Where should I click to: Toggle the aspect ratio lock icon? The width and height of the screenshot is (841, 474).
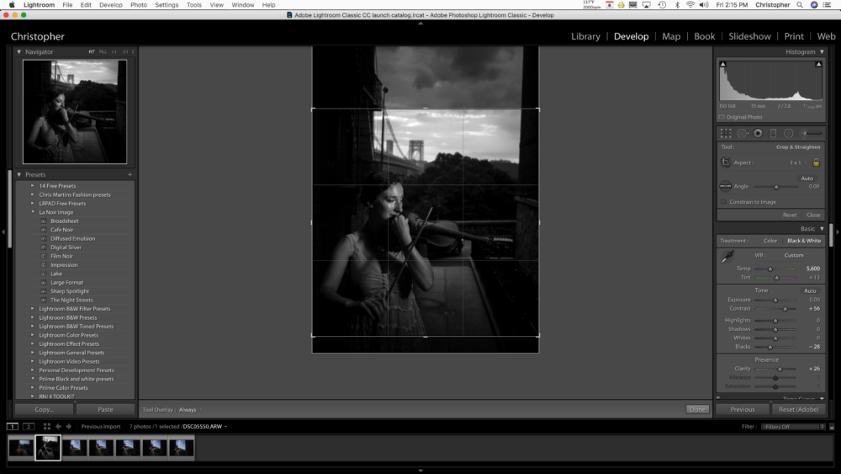coord(816,162)
